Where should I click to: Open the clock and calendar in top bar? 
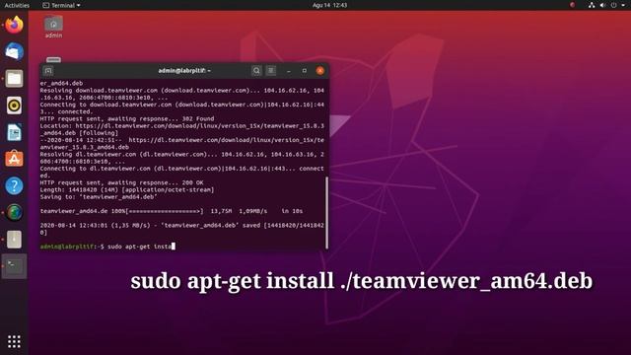[329, 5]
